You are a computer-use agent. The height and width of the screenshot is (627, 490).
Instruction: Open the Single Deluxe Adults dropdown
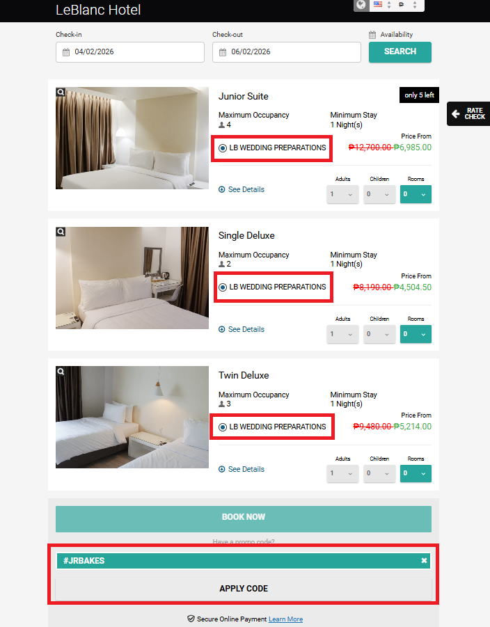click(x=342, y=334)
